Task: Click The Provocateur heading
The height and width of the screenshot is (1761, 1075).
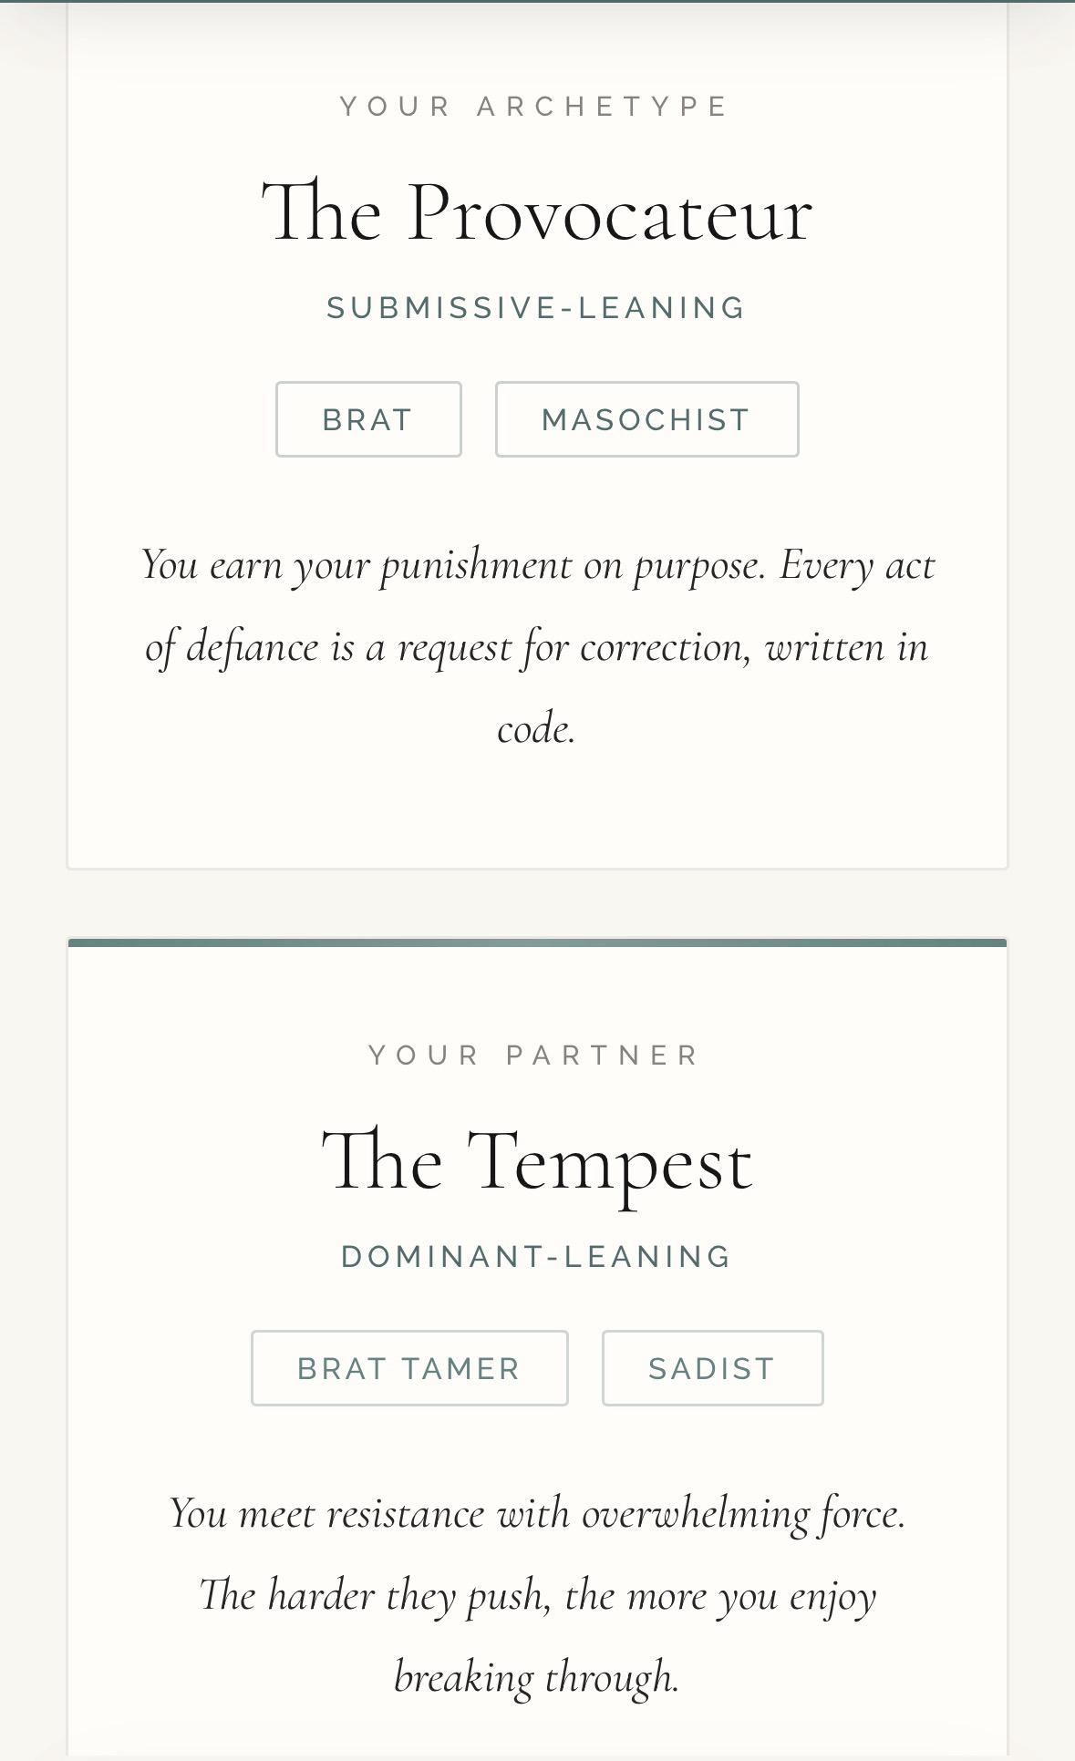Action: (x=537, y=213)
